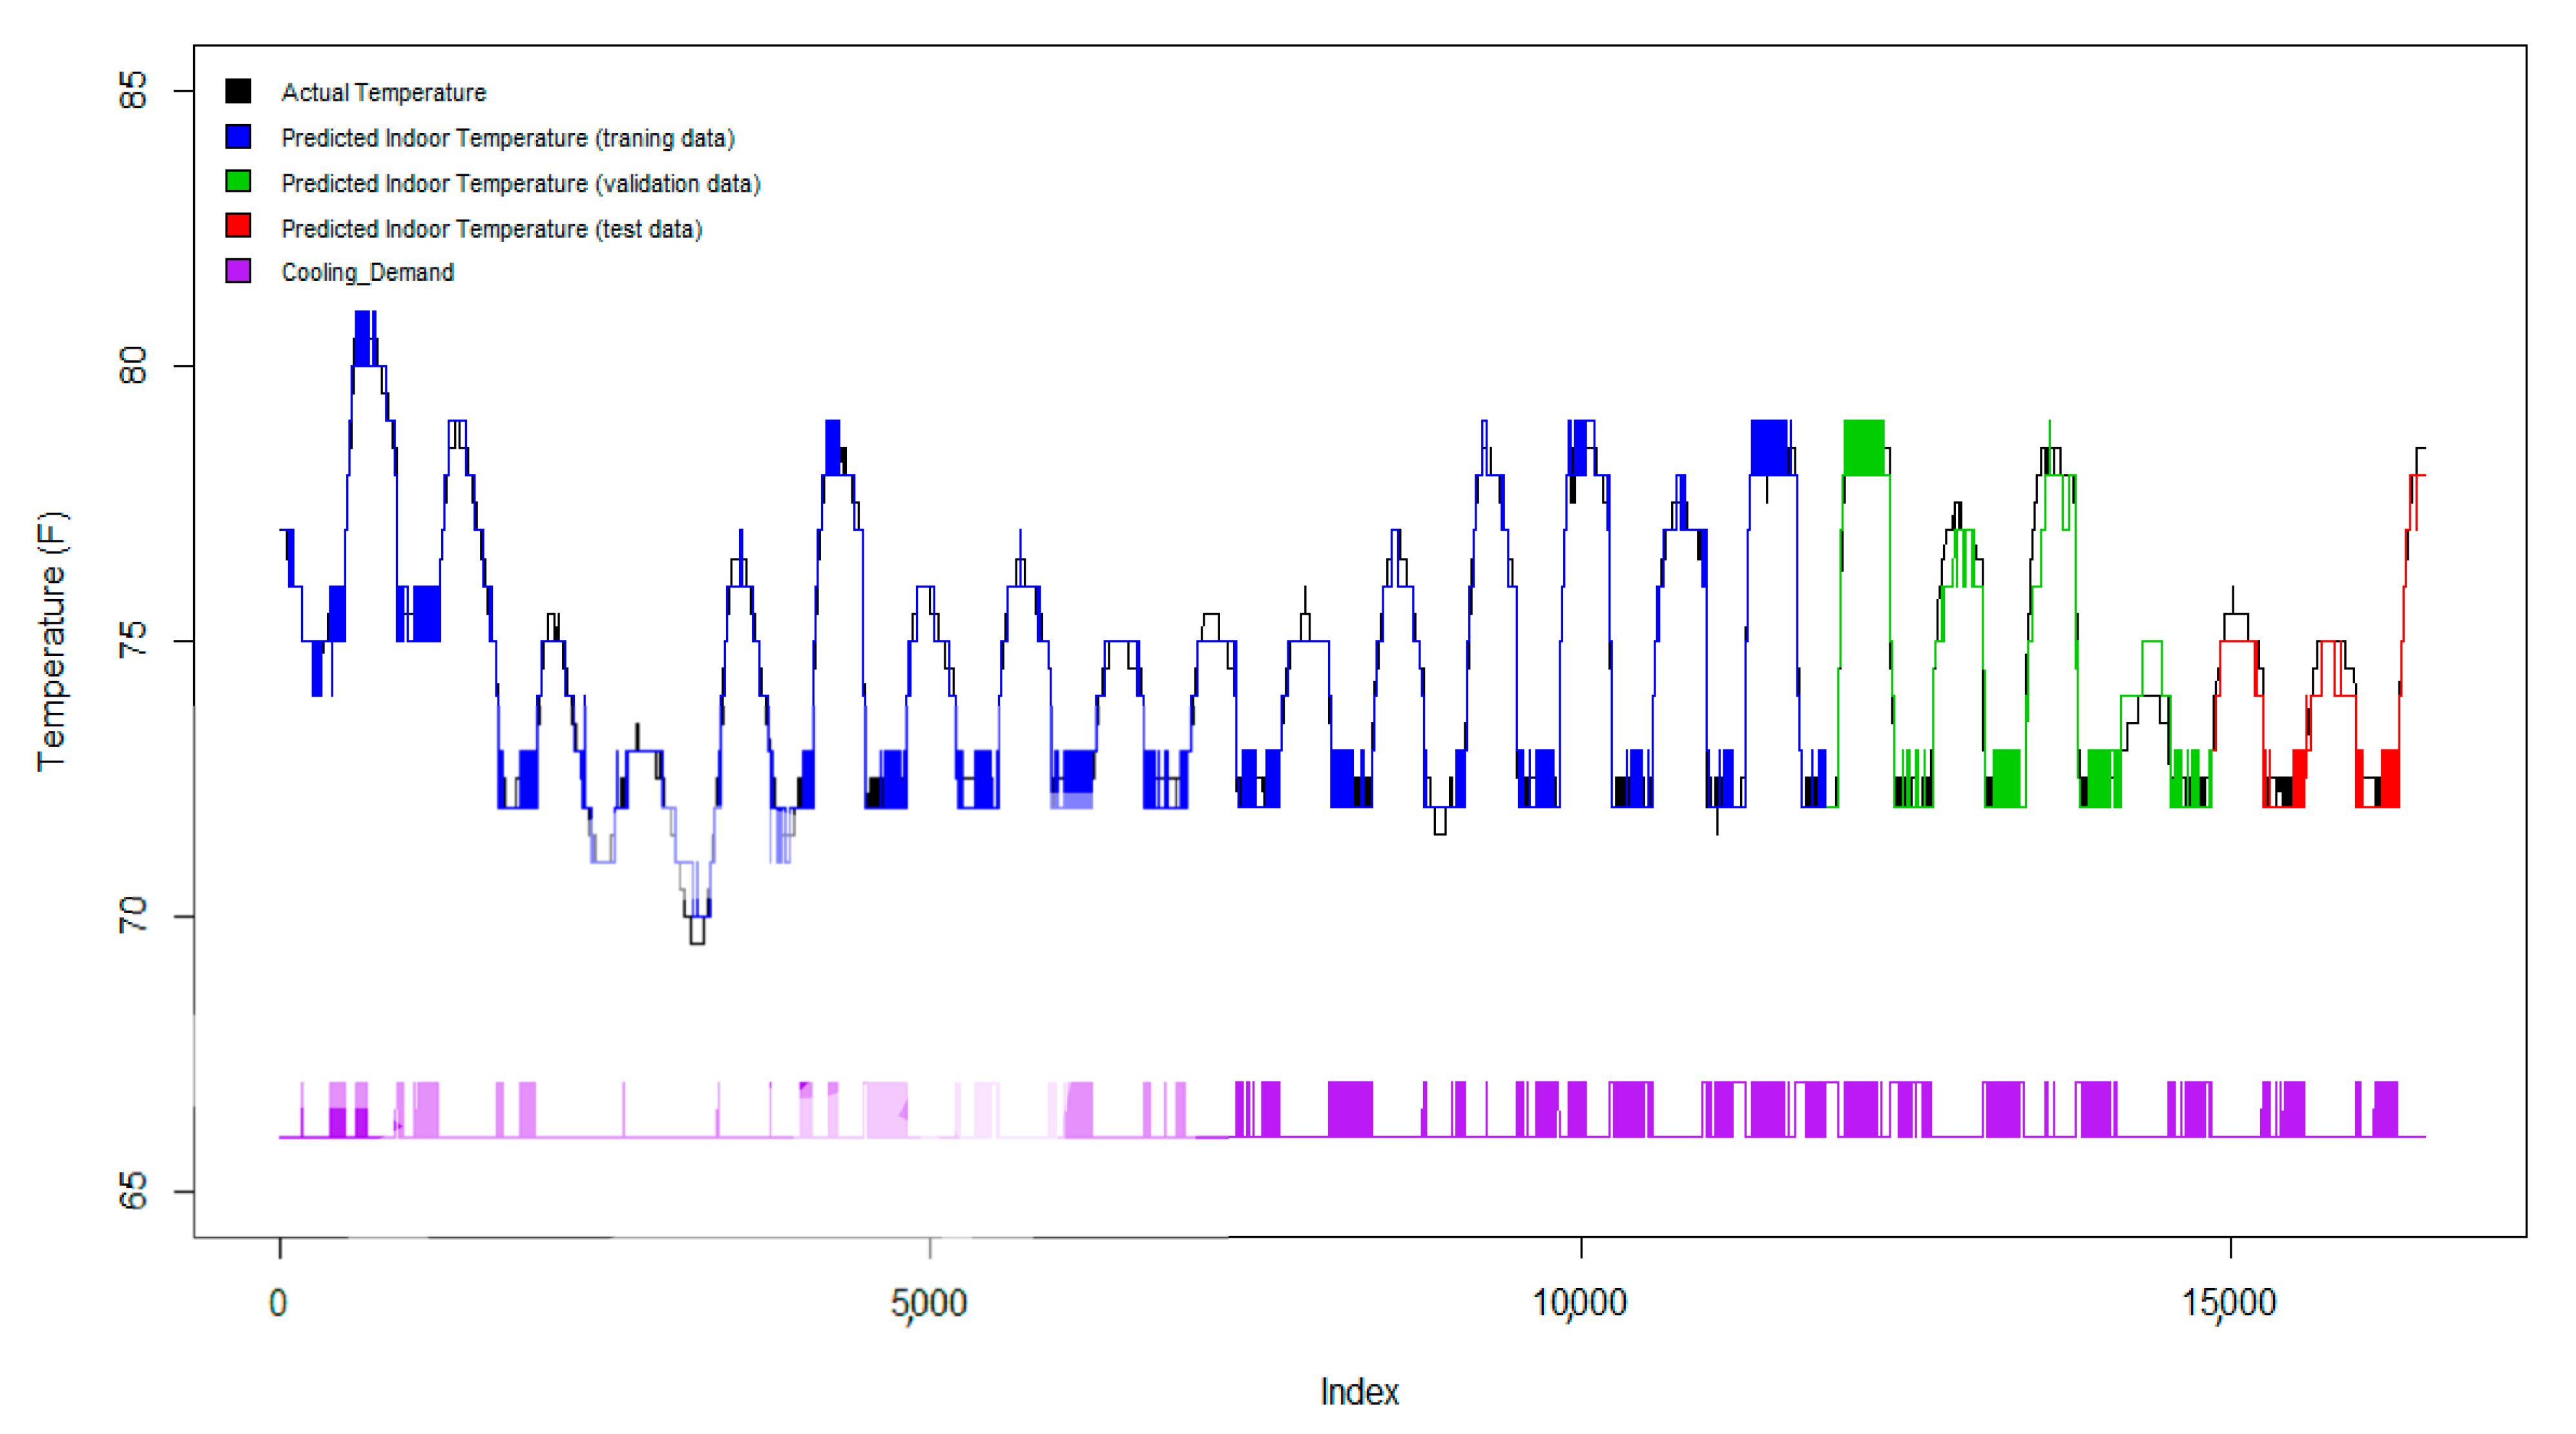Click Predicted Indoor Temperature (validation data) label
Screen dimensions: 2576x1434
520,183
